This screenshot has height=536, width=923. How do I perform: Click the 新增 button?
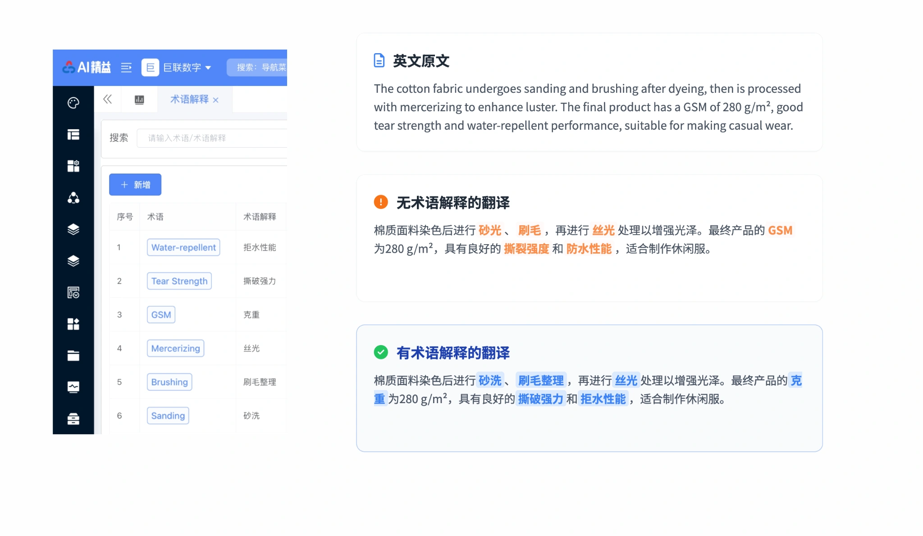(x=135, y=185)
